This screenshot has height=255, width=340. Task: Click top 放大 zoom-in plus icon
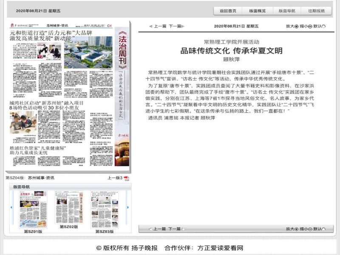point(296,26)
